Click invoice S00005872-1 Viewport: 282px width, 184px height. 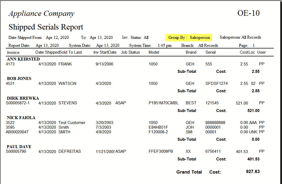(x=18, y=103)
